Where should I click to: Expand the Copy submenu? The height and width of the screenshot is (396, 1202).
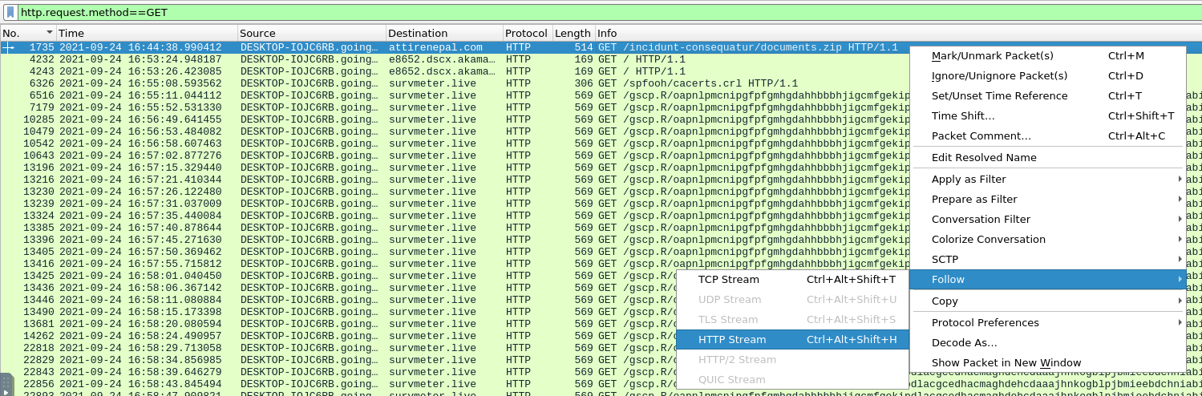tap(945, 301)
